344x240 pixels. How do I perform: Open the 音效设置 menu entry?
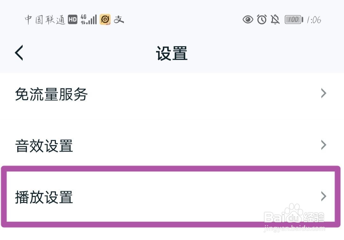[44, 146]
